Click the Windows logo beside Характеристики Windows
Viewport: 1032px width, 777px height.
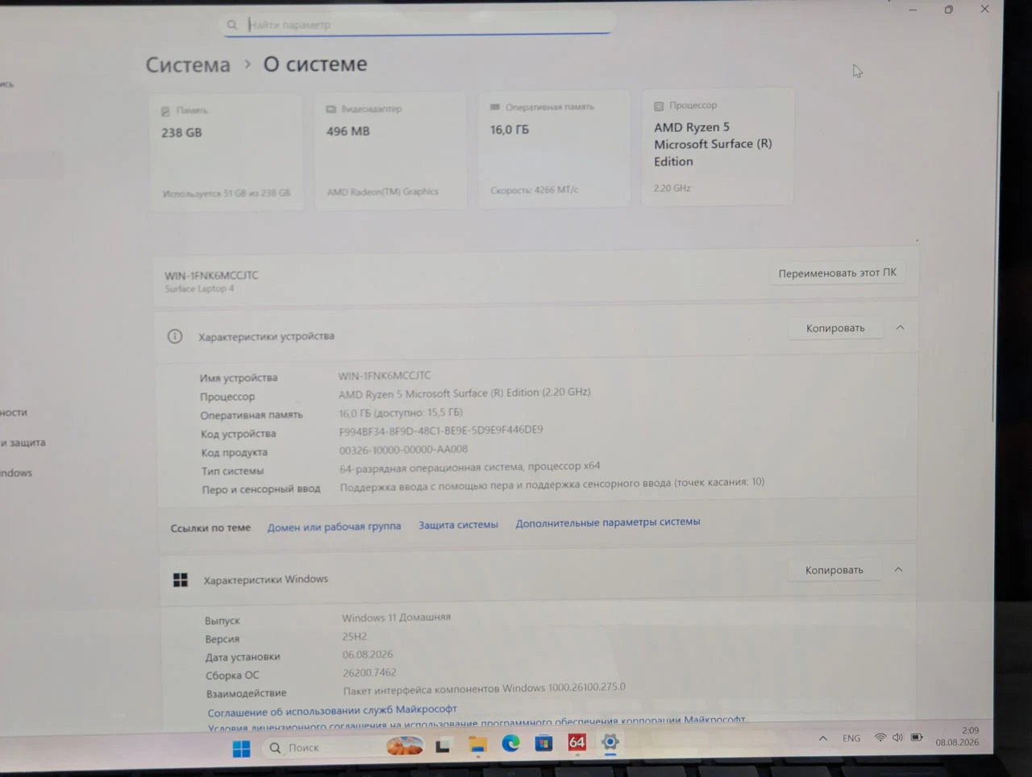181,580
